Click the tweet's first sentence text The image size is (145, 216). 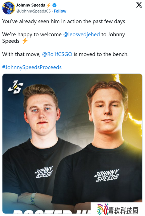(x=64, y=21)
